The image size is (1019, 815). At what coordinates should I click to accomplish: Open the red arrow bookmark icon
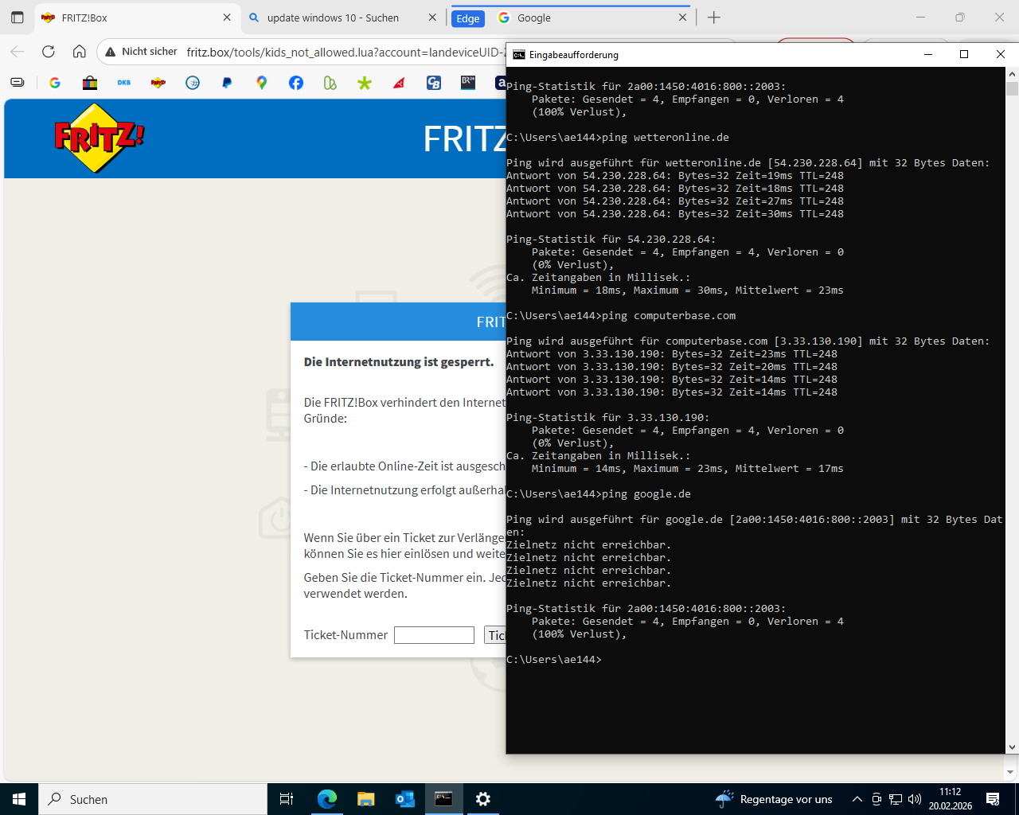click(399, 83)
